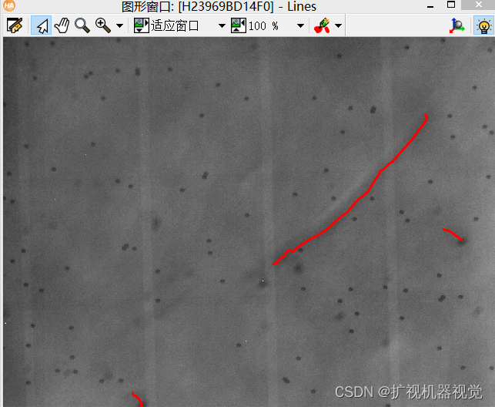This screenshot has height=407, width=495.
Task: Click the image zoom percentage icon
Action: point(239,25)
